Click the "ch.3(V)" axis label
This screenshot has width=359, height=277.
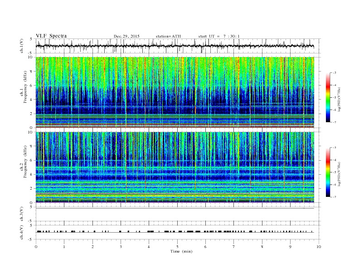click(x=22, y=214)
